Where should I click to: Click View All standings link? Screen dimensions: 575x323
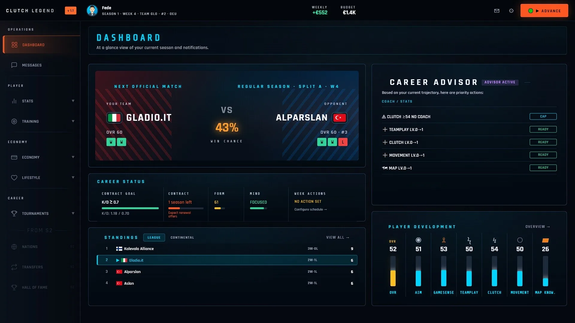tap(338, 237)
